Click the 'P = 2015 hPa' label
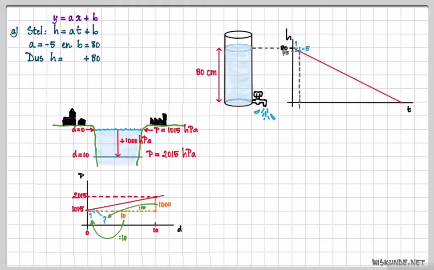 click(171, 154)
